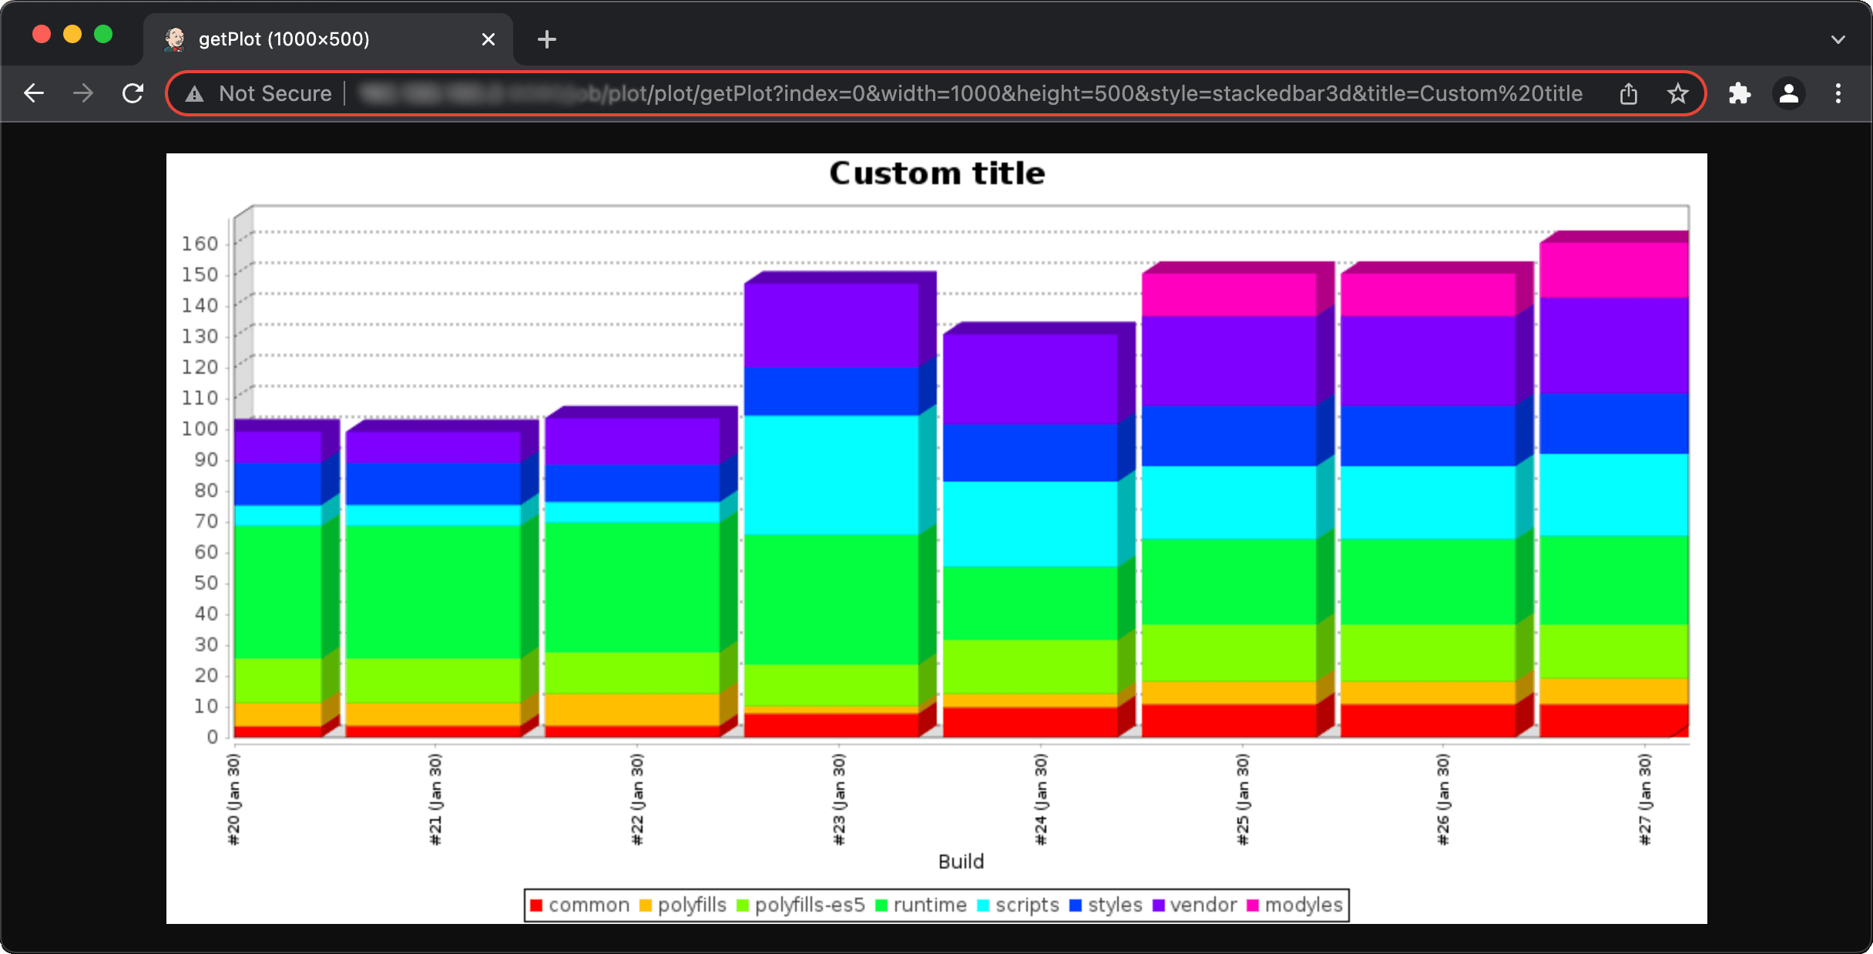Click the #25 (Jan 30) axis label
Viewport: 1873px width, 954px height.
tap(1243, 800)
